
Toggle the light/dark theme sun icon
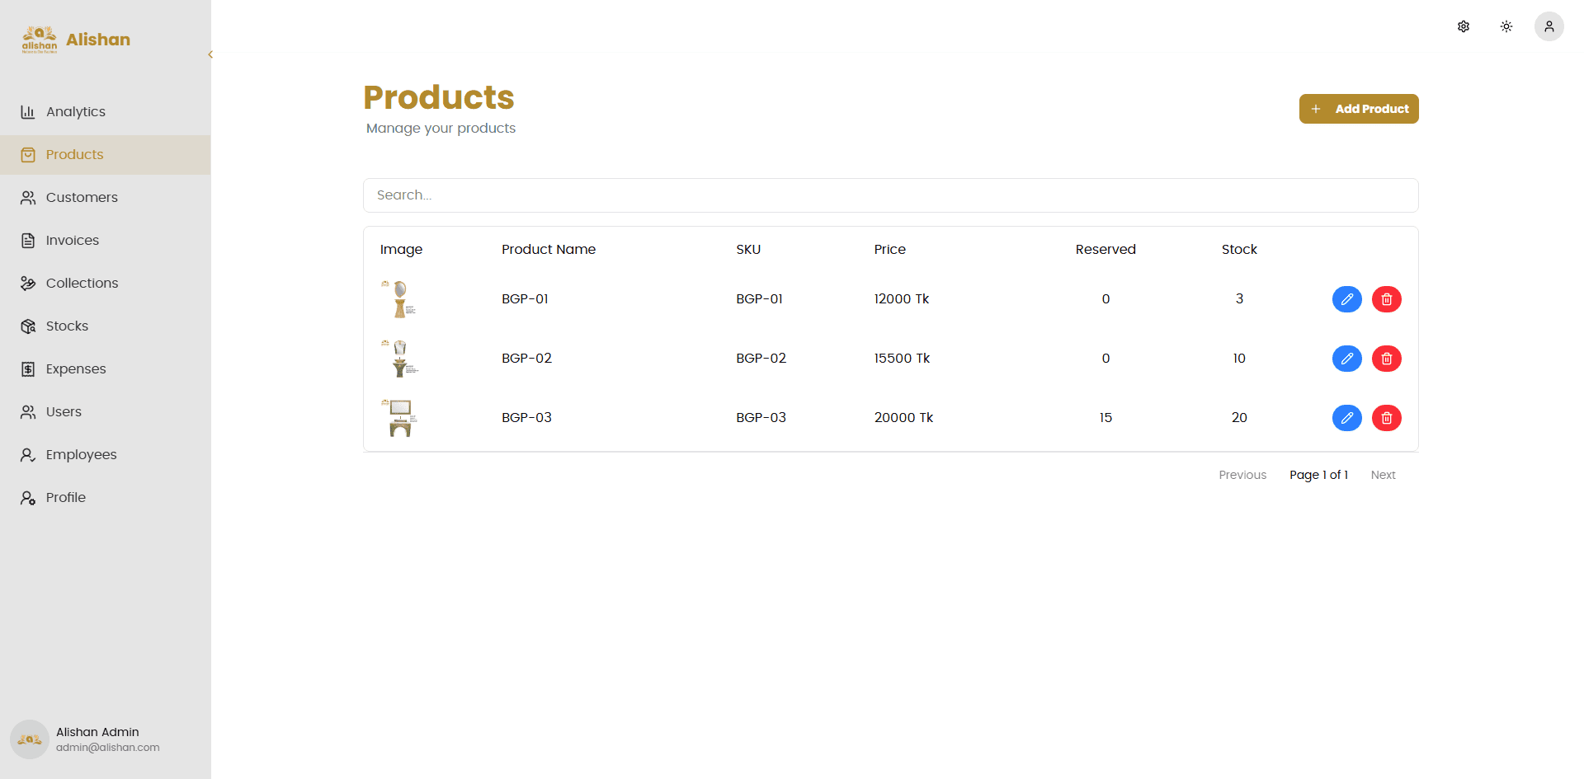point(1506,26)
